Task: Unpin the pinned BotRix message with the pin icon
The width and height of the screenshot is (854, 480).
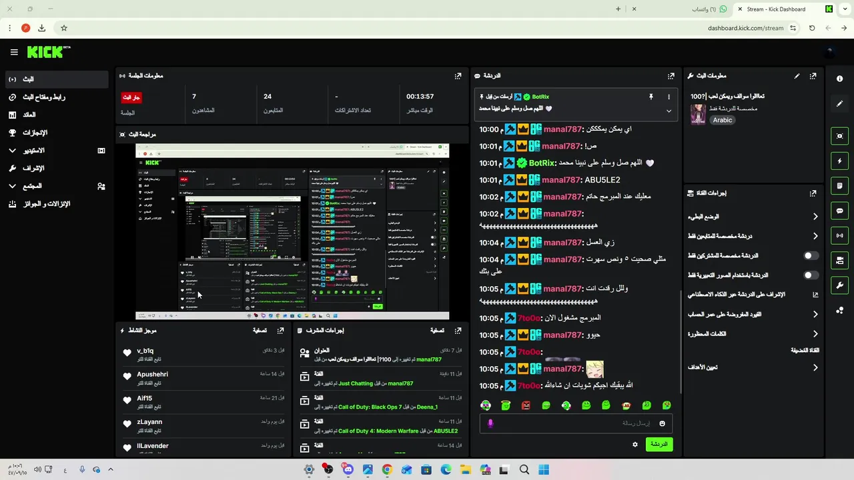Action: coord(651,97)
